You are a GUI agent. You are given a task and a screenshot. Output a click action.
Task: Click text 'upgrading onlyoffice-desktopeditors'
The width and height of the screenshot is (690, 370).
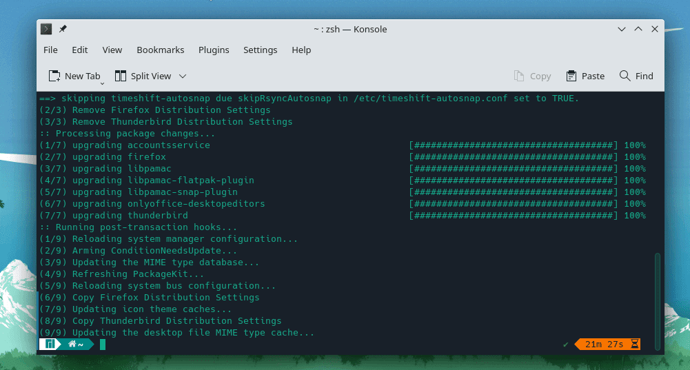[x=169, y=204]
